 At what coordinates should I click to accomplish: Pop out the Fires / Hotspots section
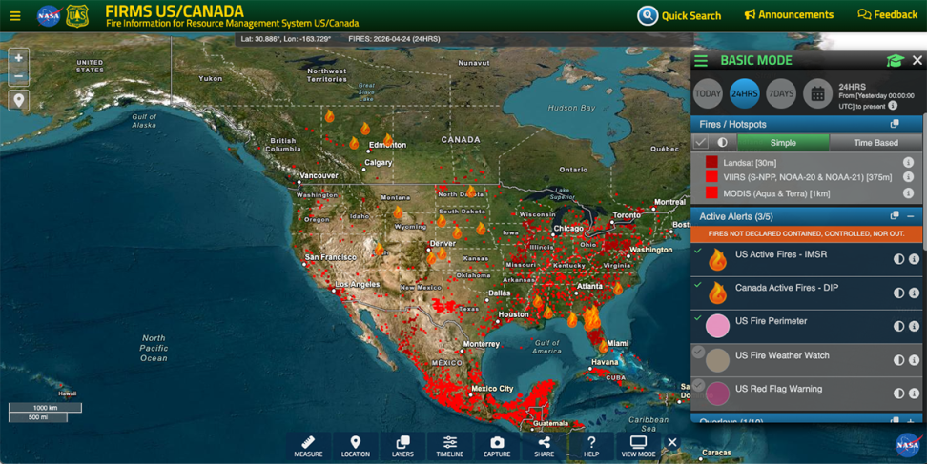point(895,124)
